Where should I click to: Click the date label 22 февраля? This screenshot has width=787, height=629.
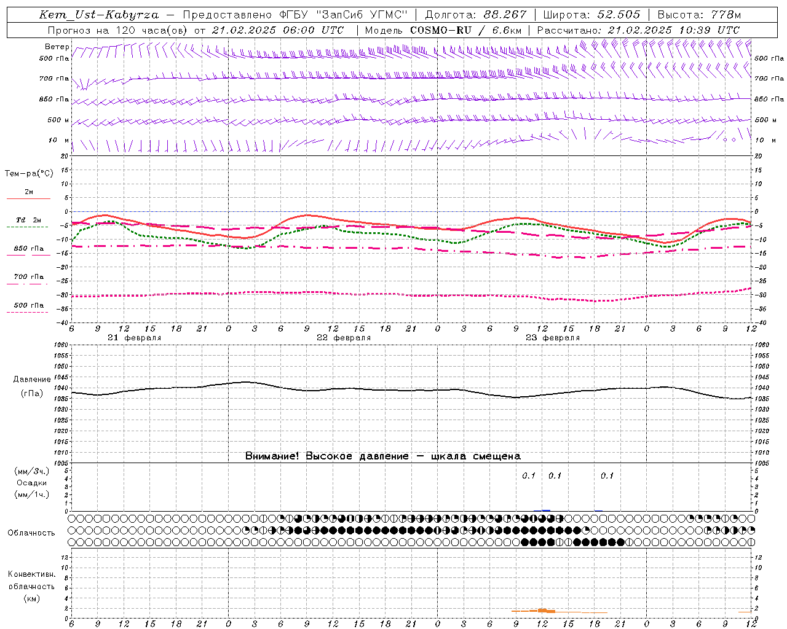344,338
